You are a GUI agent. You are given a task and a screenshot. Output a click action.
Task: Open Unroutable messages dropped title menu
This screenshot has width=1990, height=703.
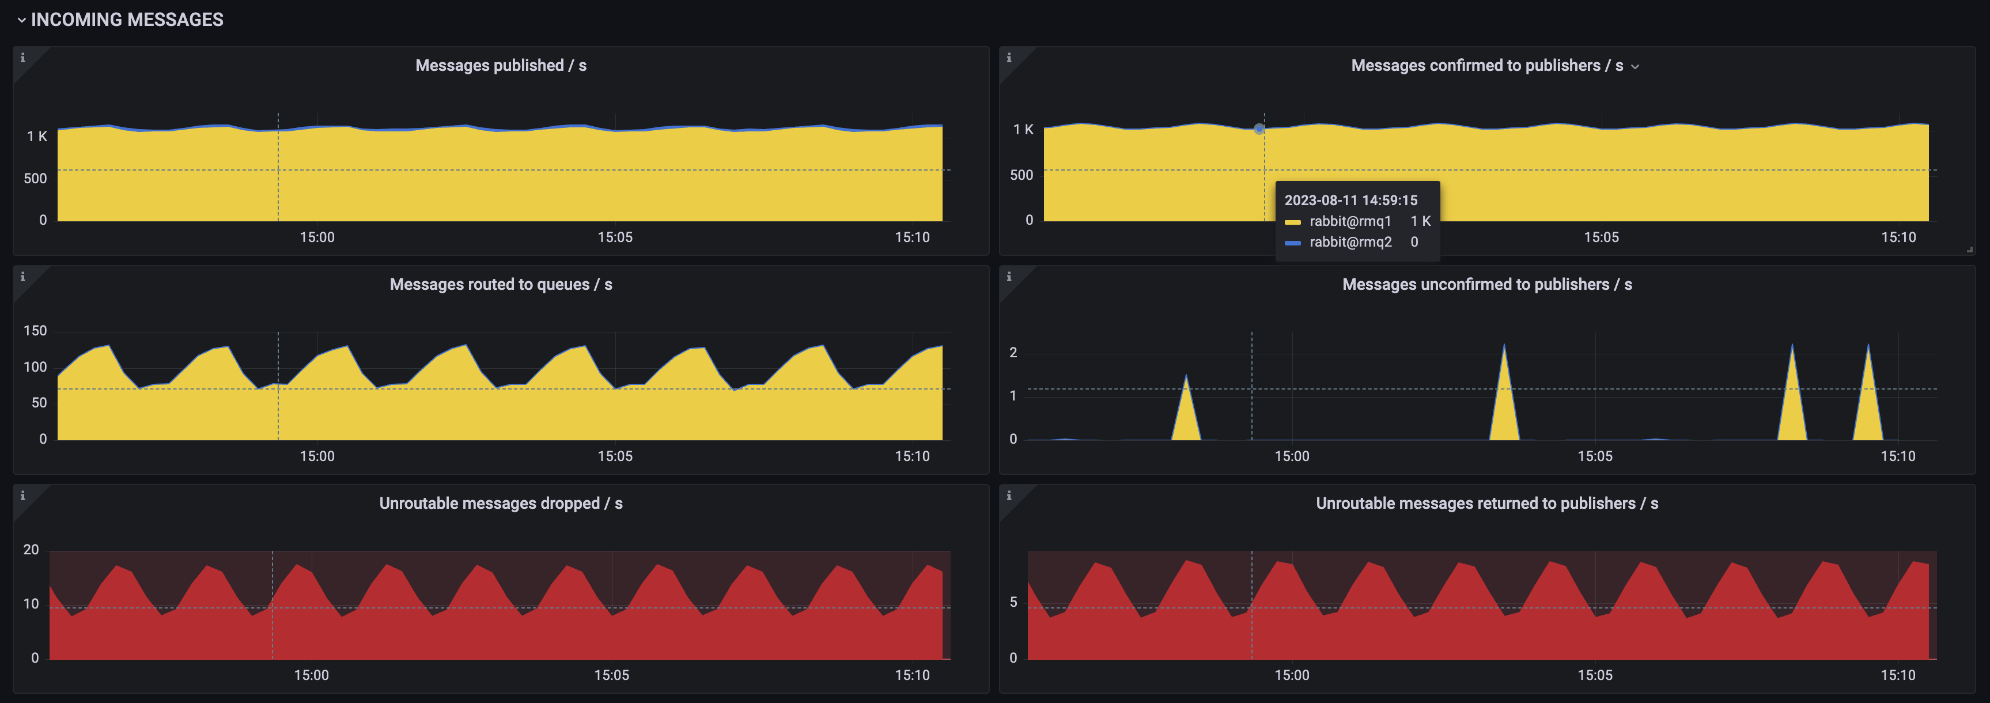click(x=501, y=504)
